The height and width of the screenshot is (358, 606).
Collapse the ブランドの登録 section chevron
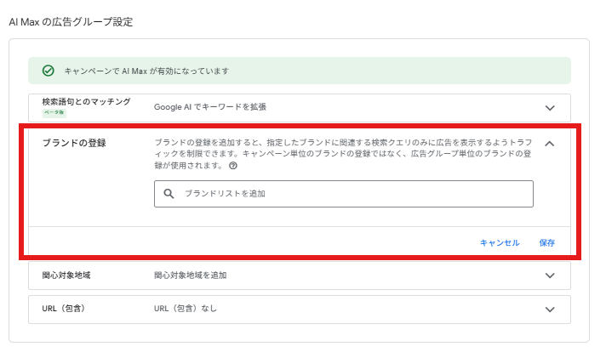(549, 144)
